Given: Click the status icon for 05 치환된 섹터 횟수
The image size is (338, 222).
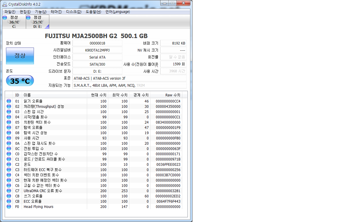Looking at the screenshot, I should 9,122.
